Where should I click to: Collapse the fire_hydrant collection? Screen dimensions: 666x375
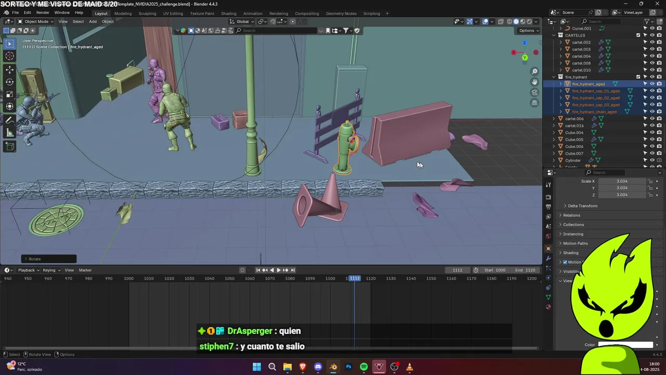554,77
